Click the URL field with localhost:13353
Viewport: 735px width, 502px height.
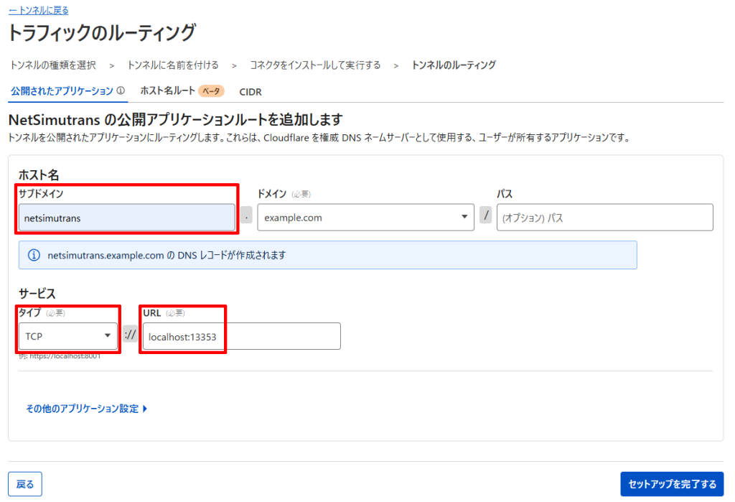pos(240,336)
